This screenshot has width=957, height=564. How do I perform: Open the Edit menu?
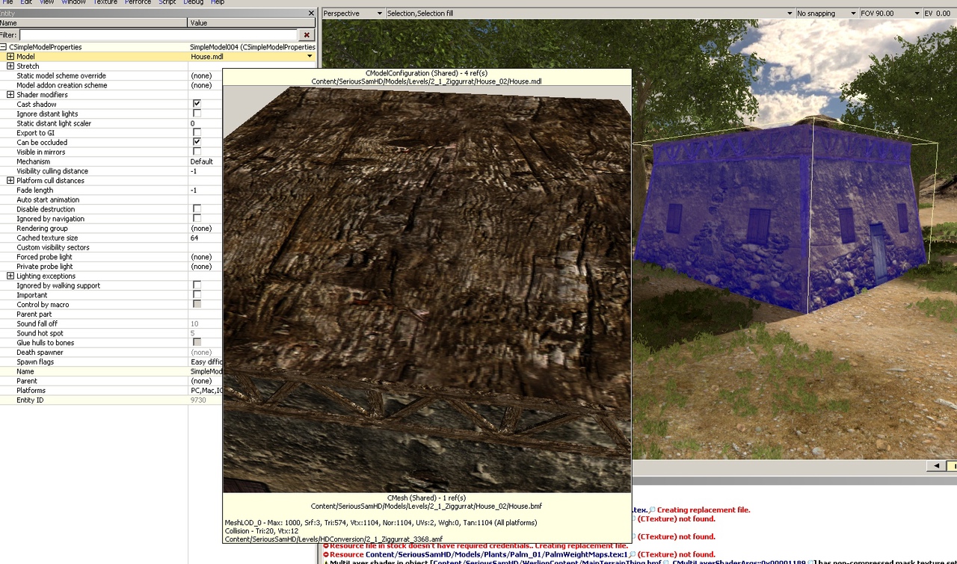coord(26,2)
